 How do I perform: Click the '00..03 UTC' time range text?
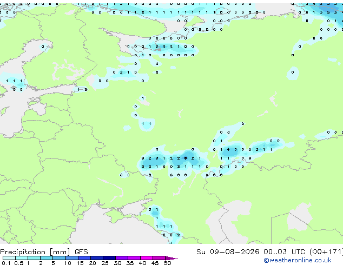(284, 252)
